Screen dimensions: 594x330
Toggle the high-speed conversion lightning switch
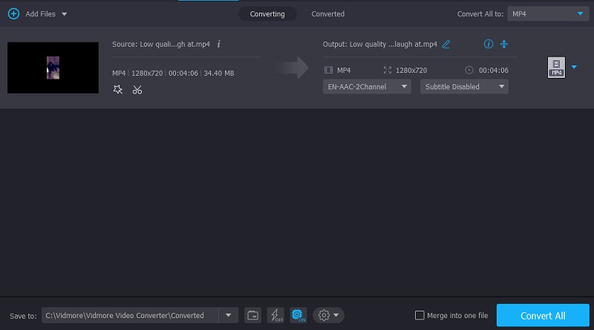click(275, 315)
